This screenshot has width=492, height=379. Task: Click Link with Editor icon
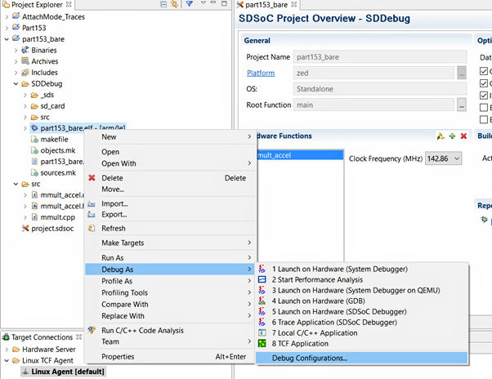[174, 4]
